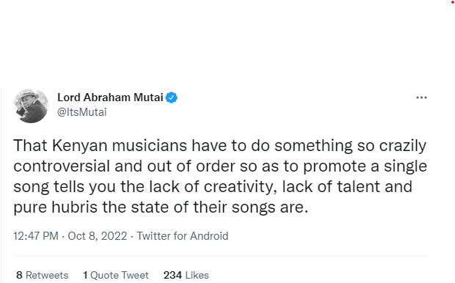
Task: Click the number 234 beside Likes
Action: coord(172,275)
